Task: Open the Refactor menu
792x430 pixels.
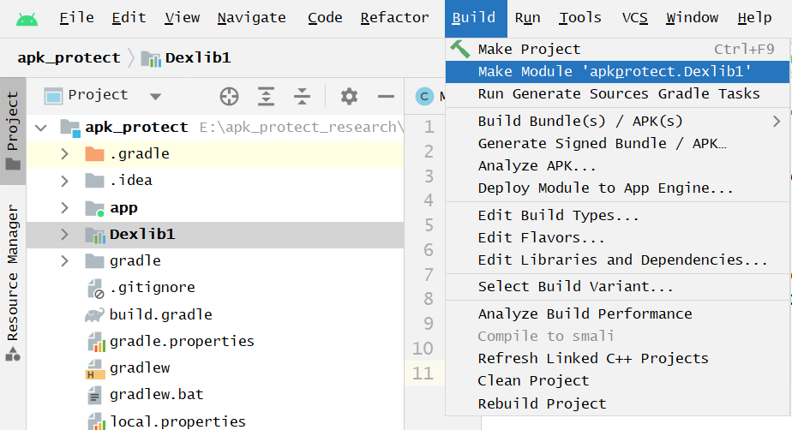Action: (x=394, y=18)
